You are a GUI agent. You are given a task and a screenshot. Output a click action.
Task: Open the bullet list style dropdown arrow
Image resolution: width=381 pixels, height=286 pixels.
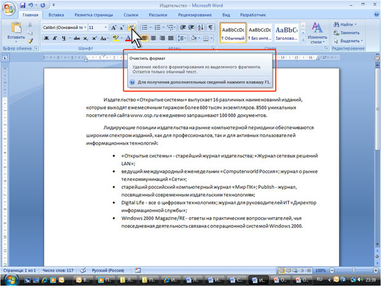[151, 28]
